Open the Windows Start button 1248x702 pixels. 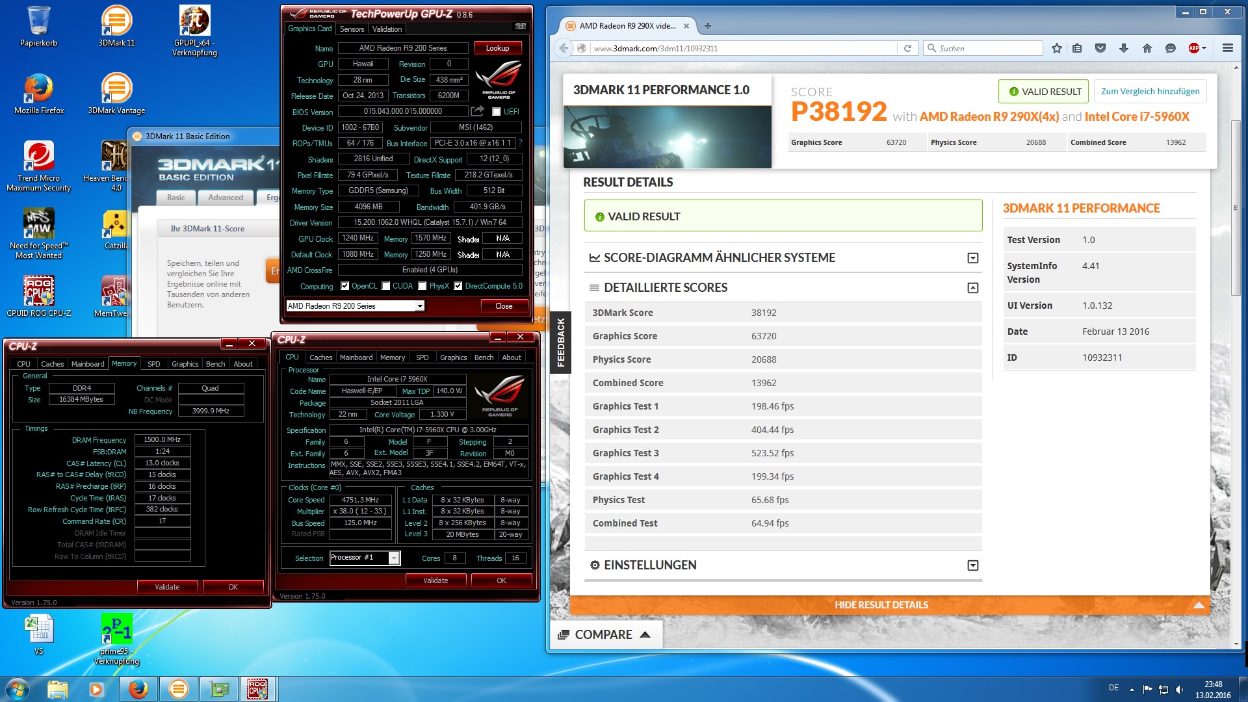[18, 689]
